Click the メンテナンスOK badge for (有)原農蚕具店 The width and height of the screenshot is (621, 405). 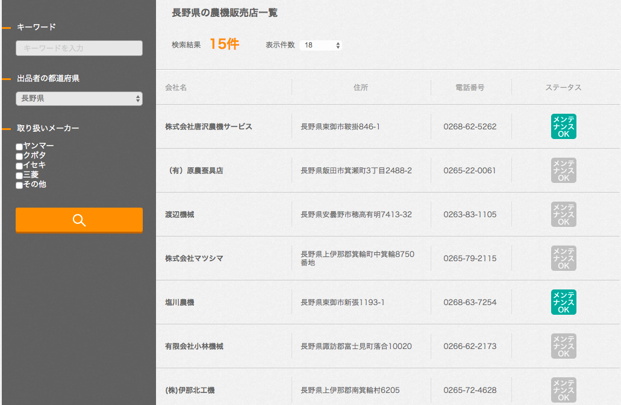563,170
